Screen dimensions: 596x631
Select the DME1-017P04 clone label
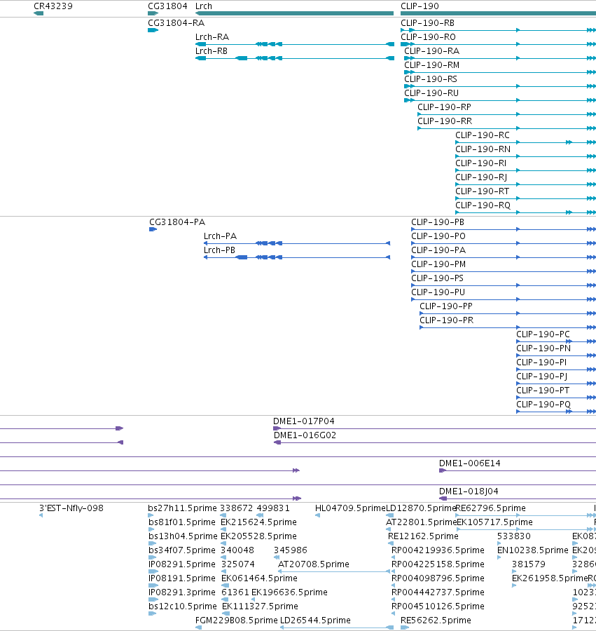304,421
